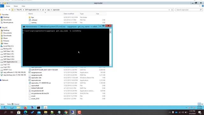This screenshot has width=204, height=115.
Task: Open File Explorer on remote taskbar
Action: tap(18, 108)
